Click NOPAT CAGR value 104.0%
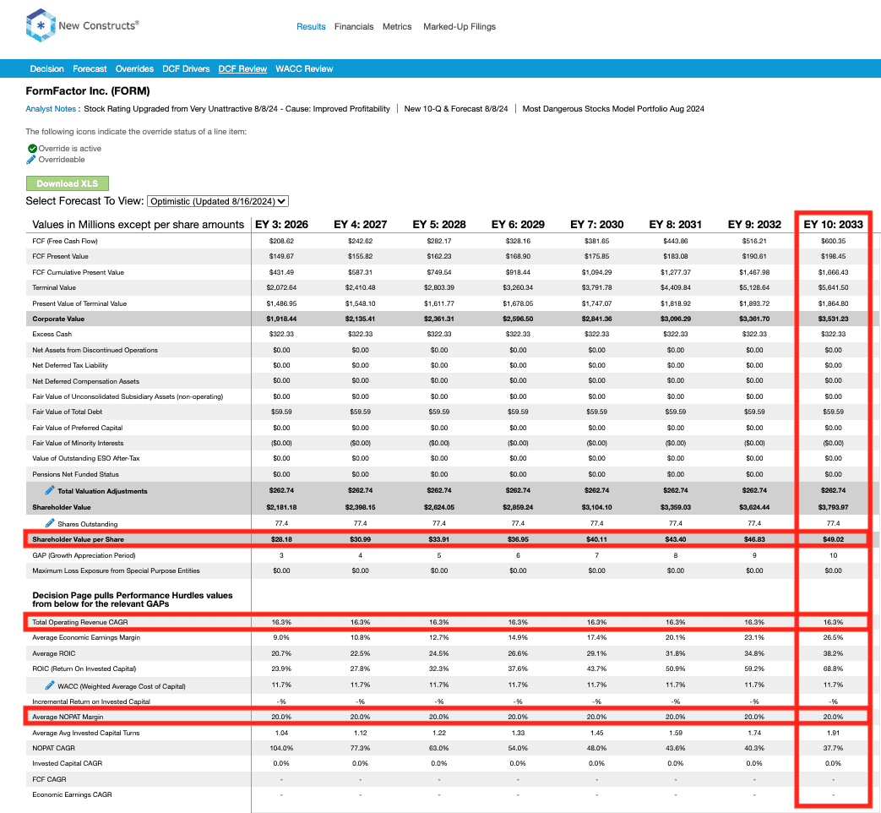Image resolution: width=881 pixels, height=813 pixels. point(281,748)
